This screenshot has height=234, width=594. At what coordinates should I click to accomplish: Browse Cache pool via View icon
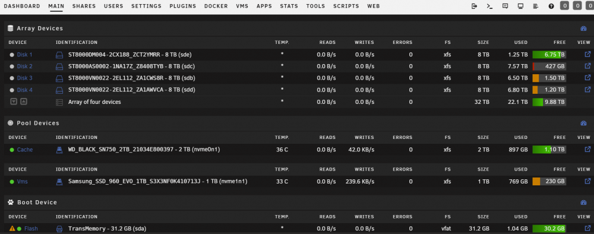click(x=587, y=149)
